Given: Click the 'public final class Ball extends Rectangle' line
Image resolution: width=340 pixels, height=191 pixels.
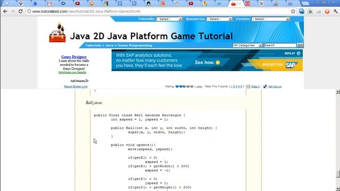Looking at the screenshot, I should point(139,115).
